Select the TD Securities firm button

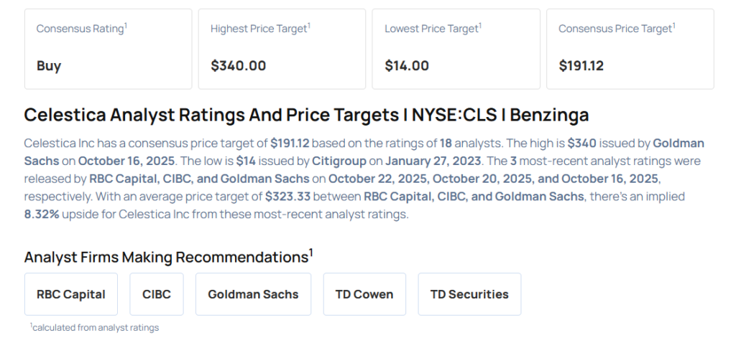click(x=469, y=294)
